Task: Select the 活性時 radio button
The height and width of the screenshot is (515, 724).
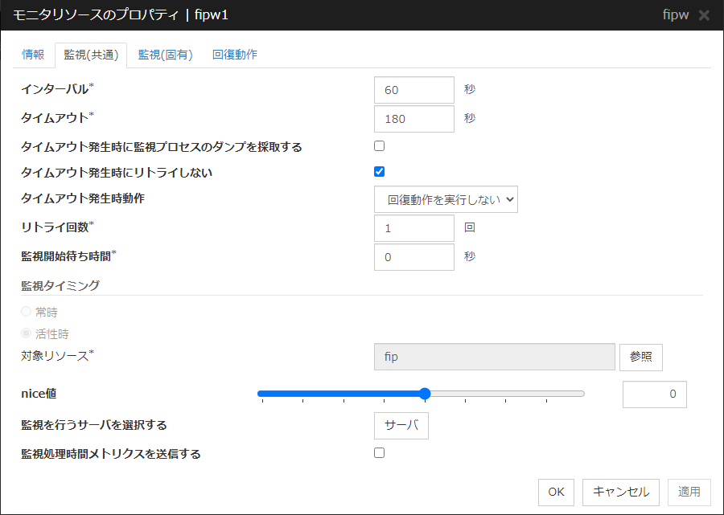Action: click(x=27, y=333)
